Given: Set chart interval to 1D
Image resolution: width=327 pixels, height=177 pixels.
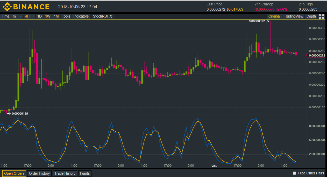Looking at the screenshot, I should click(x=39, y=17).
